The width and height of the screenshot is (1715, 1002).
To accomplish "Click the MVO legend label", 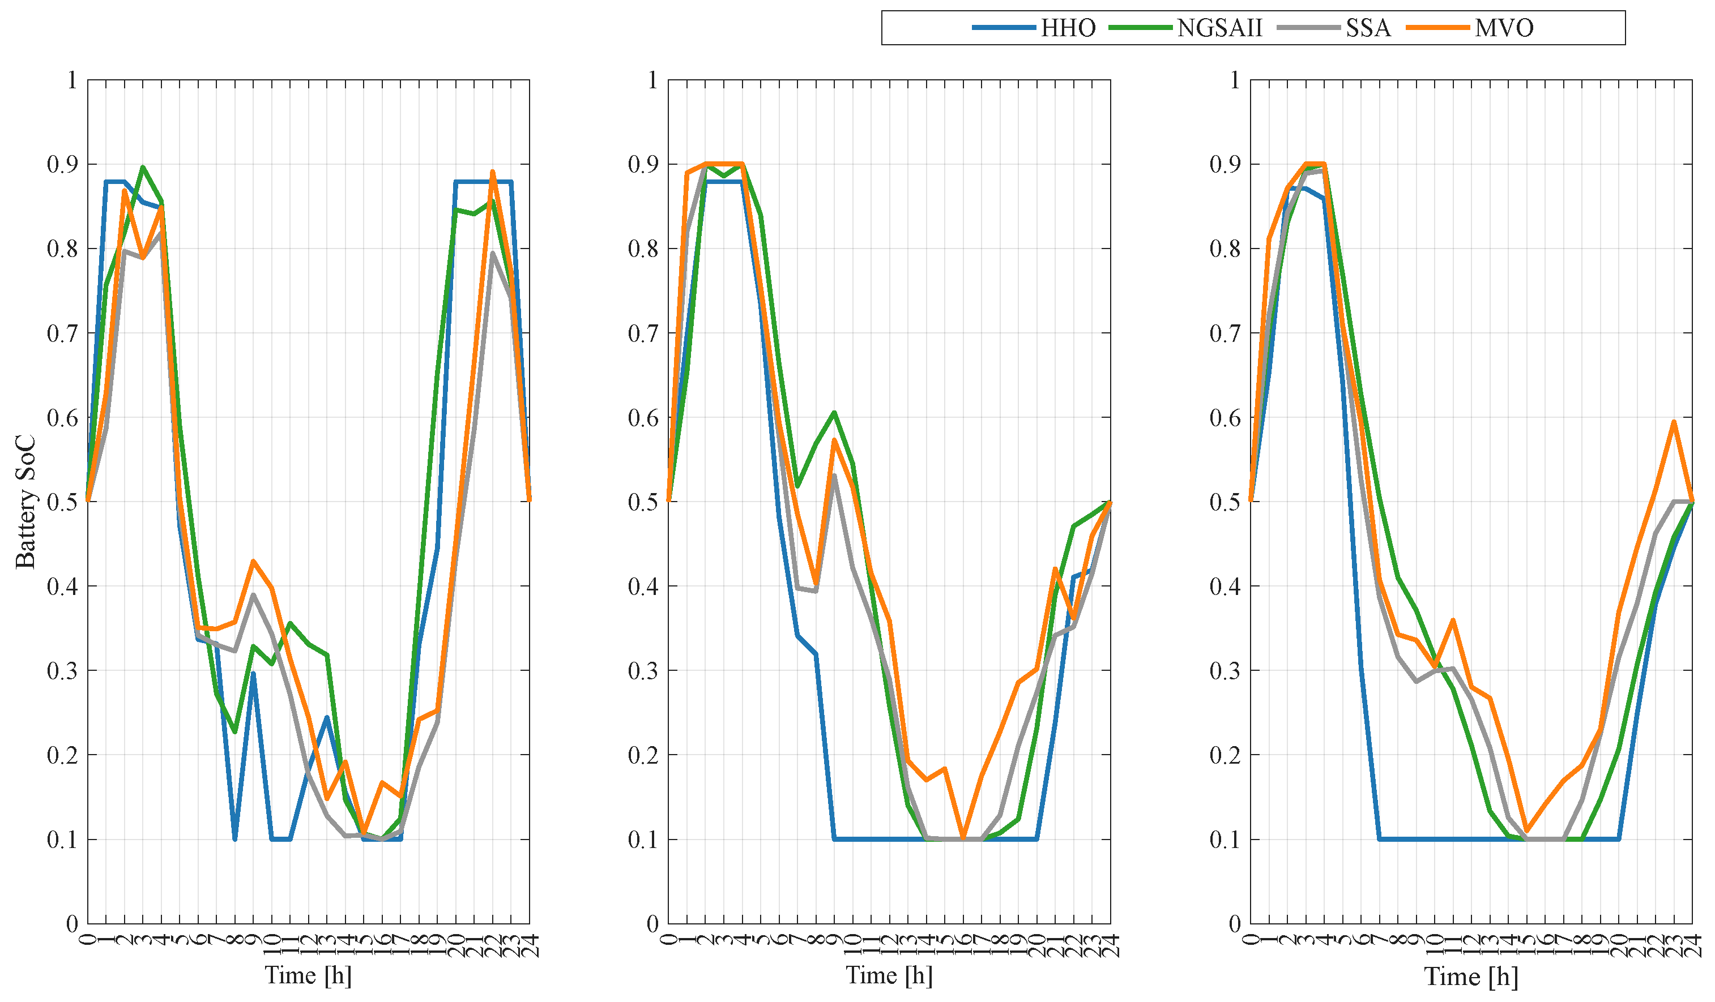I will pyautogui.click(x=1504, y=28).
